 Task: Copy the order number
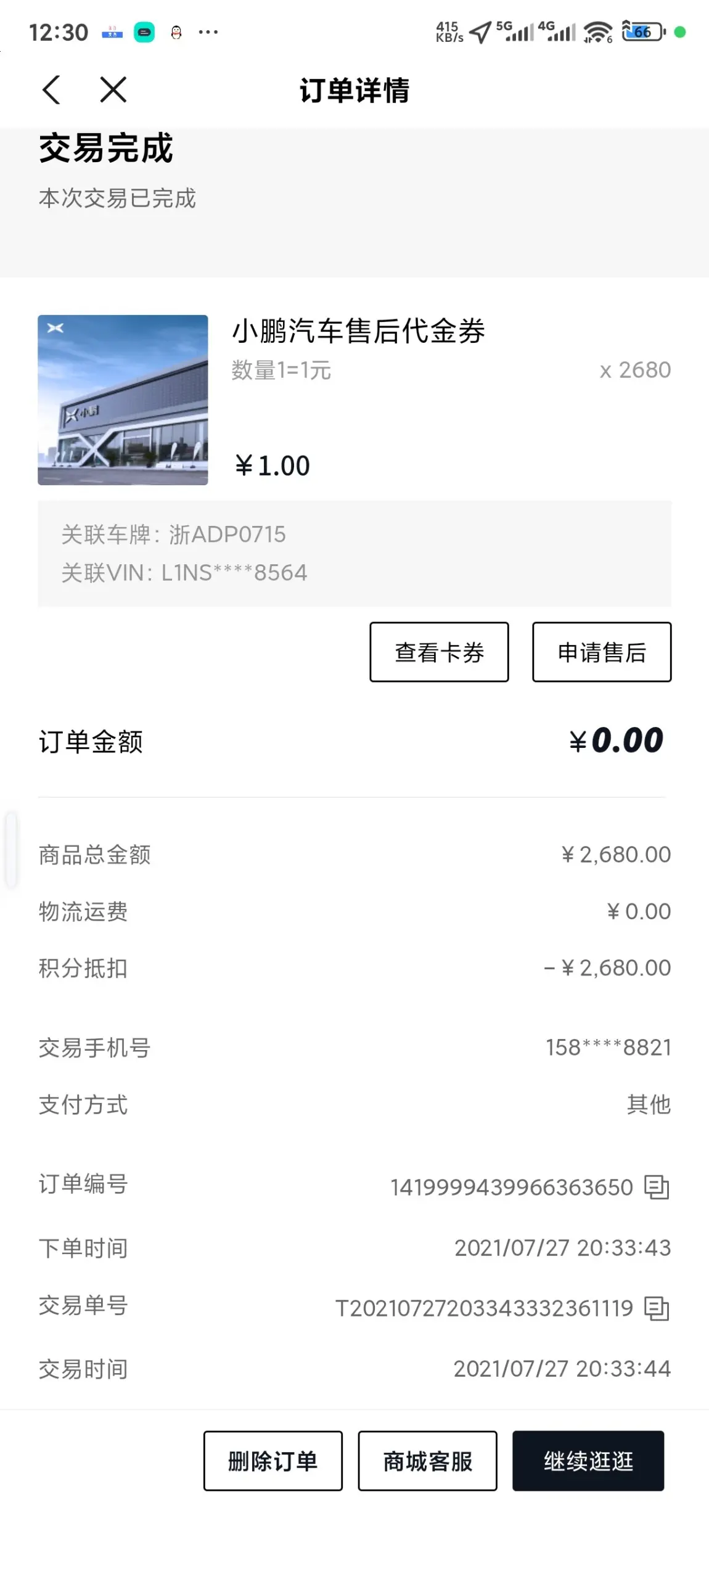click(x=656, y=1187)
